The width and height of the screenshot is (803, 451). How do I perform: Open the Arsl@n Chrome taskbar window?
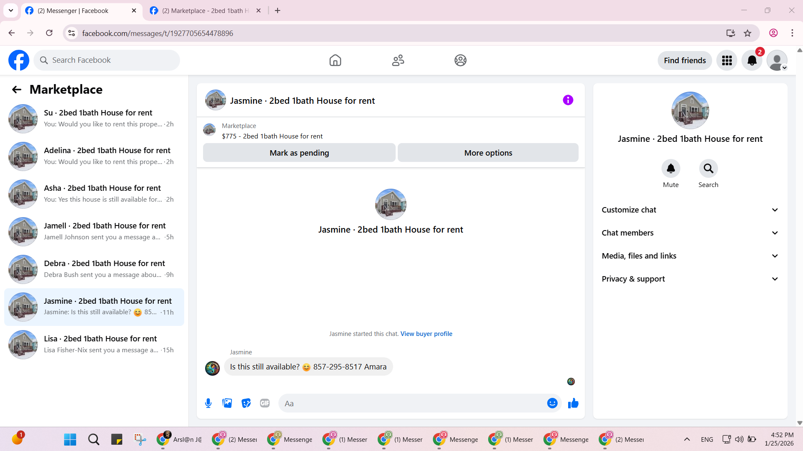[179, 440]
